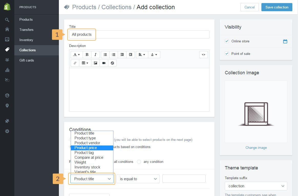Expand the Template suffix collection dropdown
The image size is (298, 196).
pyautogui.click(x=256, y=186)
